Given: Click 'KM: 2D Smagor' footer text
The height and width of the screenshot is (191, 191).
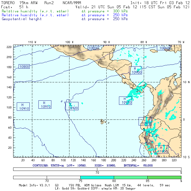Looking at the screenshot, I should click(125, 188).
